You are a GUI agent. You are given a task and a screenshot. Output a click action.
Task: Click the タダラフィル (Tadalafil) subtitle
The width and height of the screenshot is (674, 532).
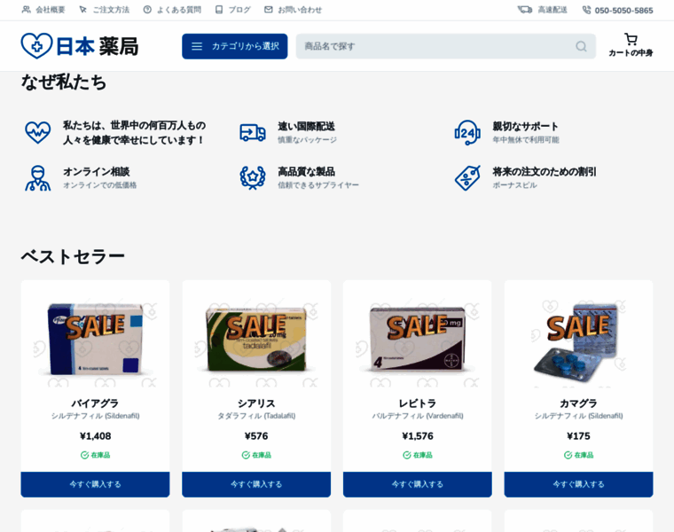click(256, 416)
